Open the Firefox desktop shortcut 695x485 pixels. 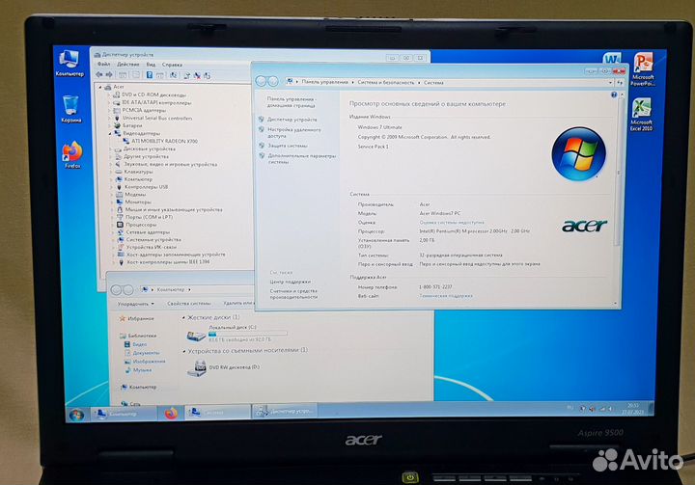point(71,152)
